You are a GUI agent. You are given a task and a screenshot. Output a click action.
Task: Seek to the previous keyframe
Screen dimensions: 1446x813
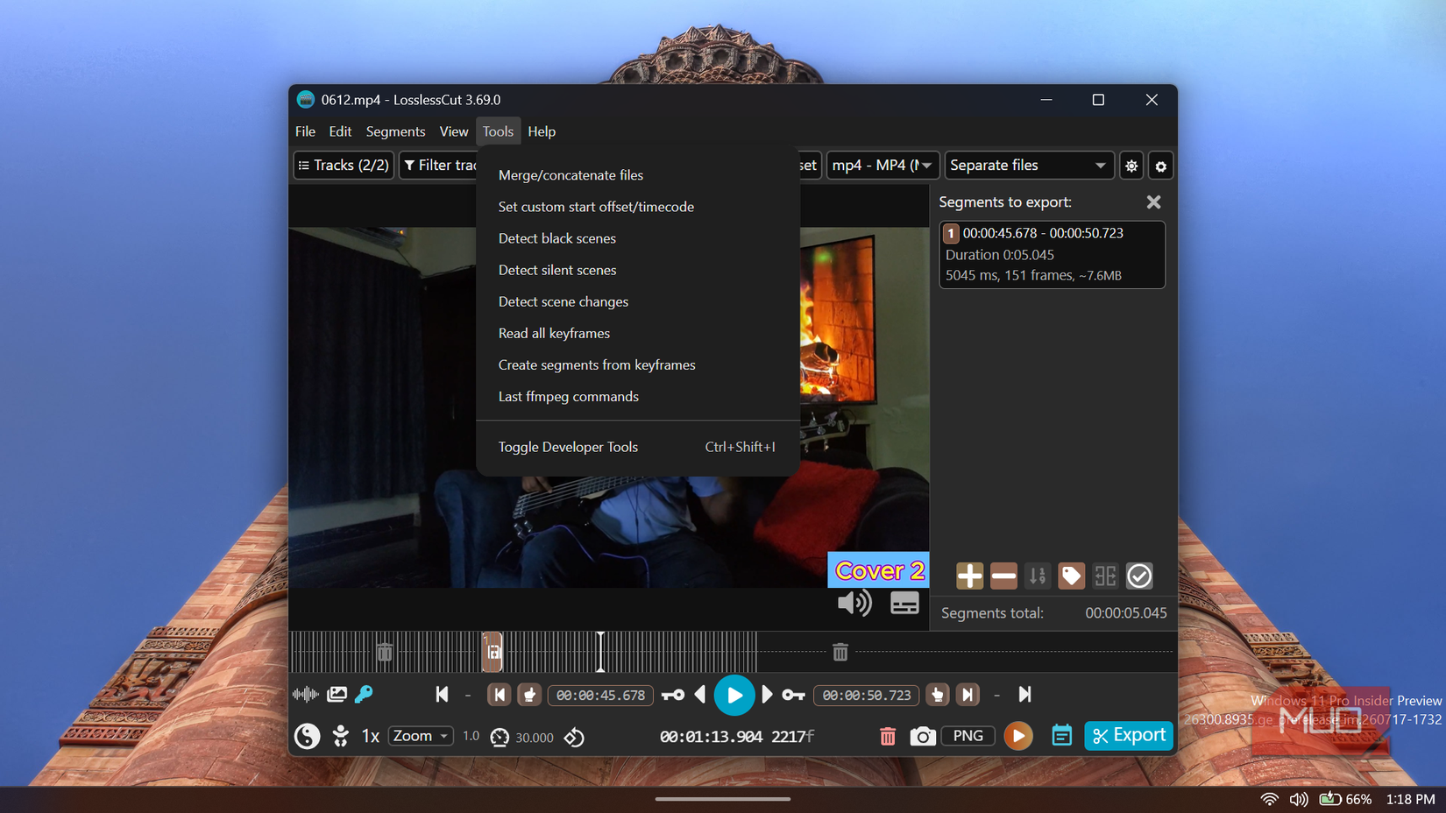pyautogui.click(x=673, y=695)
